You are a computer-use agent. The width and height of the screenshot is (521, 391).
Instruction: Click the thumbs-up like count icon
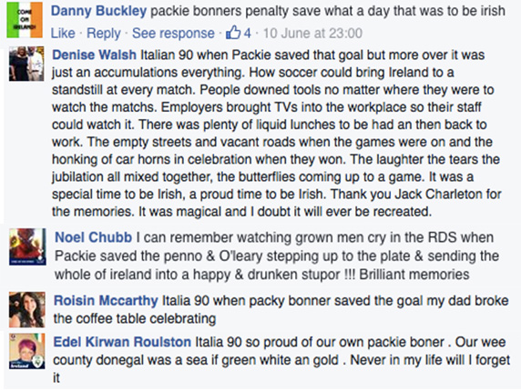[x=233, y=33]
